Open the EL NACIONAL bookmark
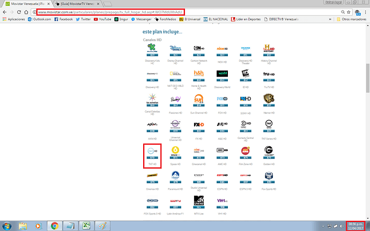Screen dimensions: 370x231 216,19
